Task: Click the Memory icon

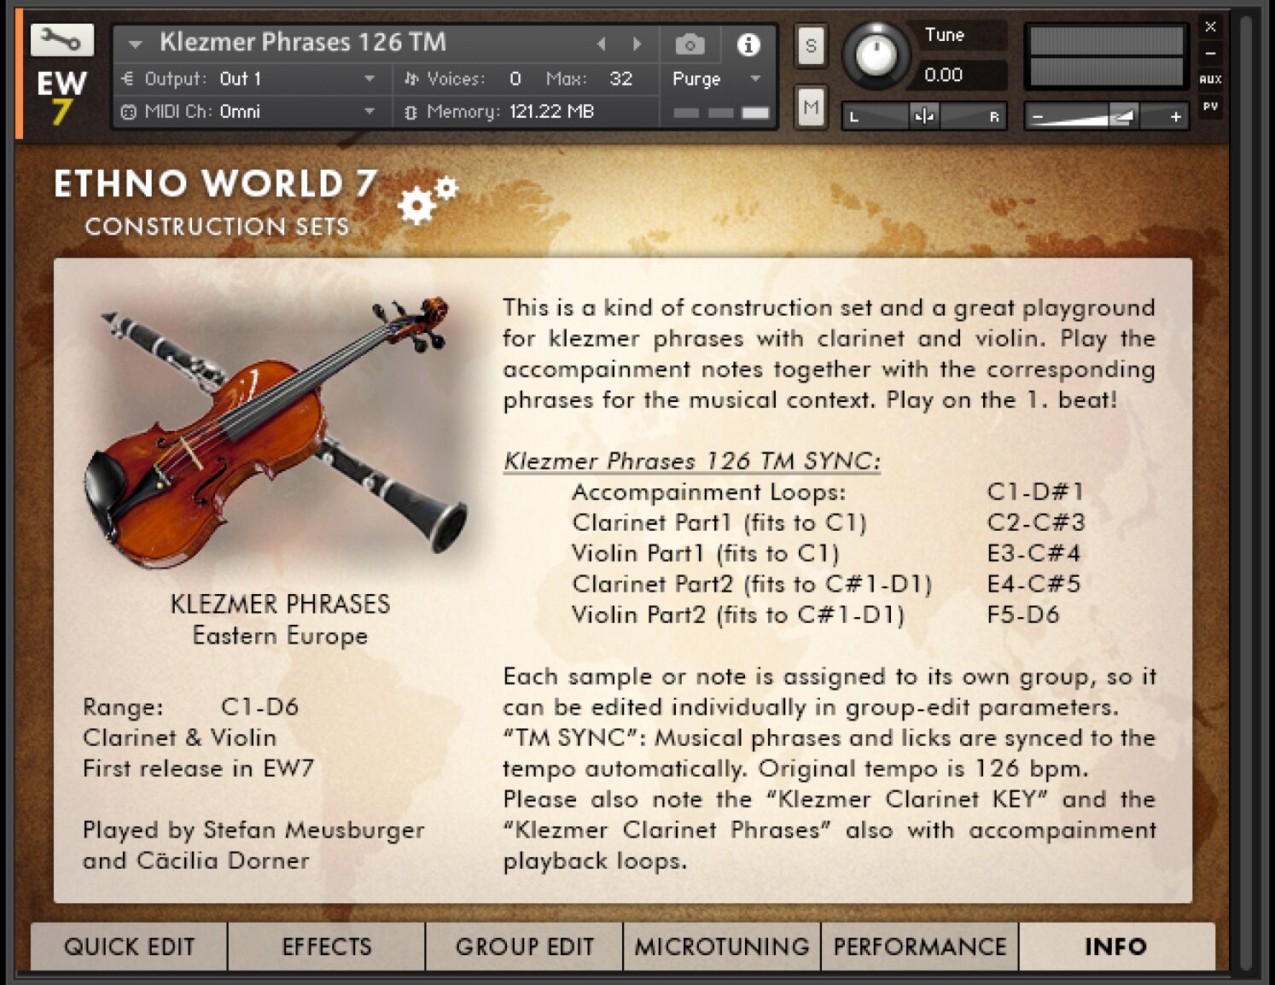Action: pos(410,112)
